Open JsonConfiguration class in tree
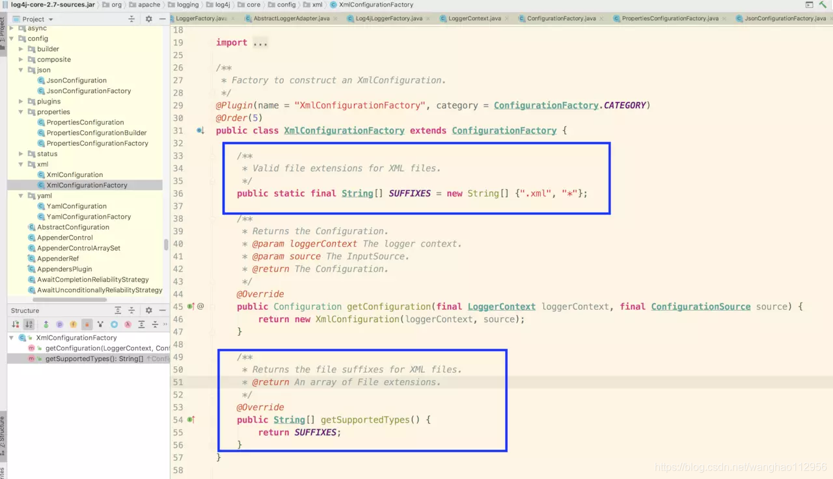The image size is (833, 479). 76,80
